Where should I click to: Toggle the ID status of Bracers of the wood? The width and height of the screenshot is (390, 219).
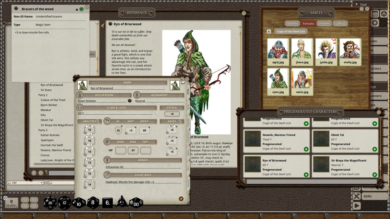tap(81, 9)
